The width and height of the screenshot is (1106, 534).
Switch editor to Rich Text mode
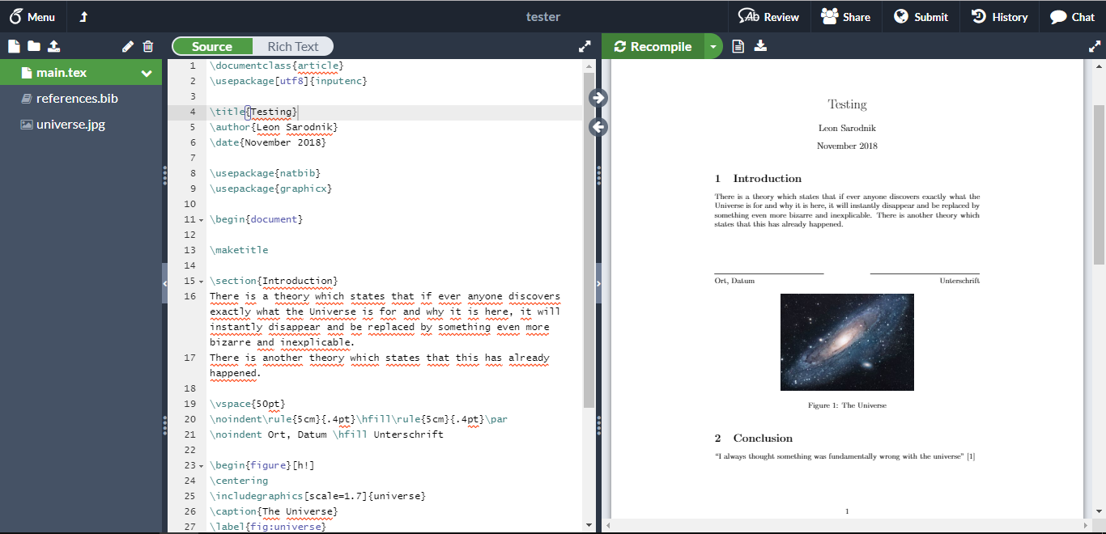(292, 47)
